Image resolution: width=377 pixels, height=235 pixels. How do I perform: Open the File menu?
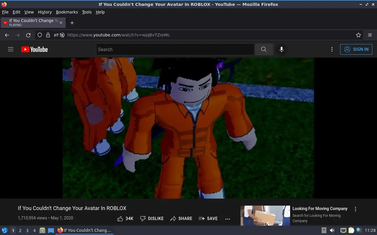click(5, 12)
